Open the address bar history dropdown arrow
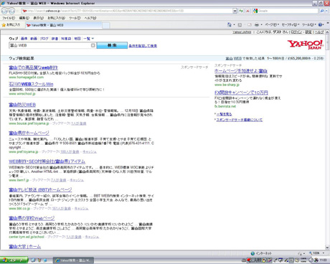Screen dimensions: 330x264 coord(235,11)
